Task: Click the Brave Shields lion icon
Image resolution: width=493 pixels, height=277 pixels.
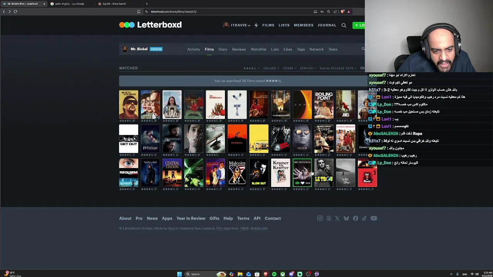Action: (x=342, y=12)
